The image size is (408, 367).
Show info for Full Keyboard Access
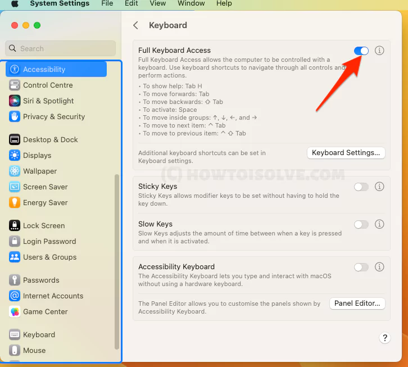379,51
